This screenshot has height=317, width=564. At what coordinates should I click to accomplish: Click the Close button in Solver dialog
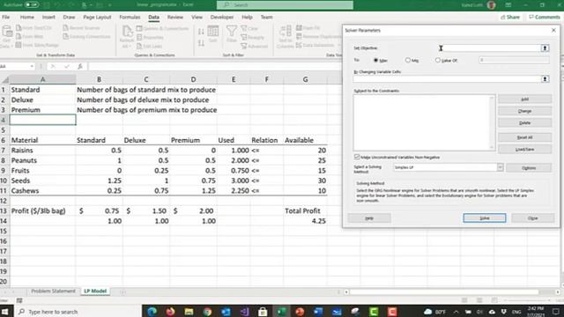coord(532,218)
